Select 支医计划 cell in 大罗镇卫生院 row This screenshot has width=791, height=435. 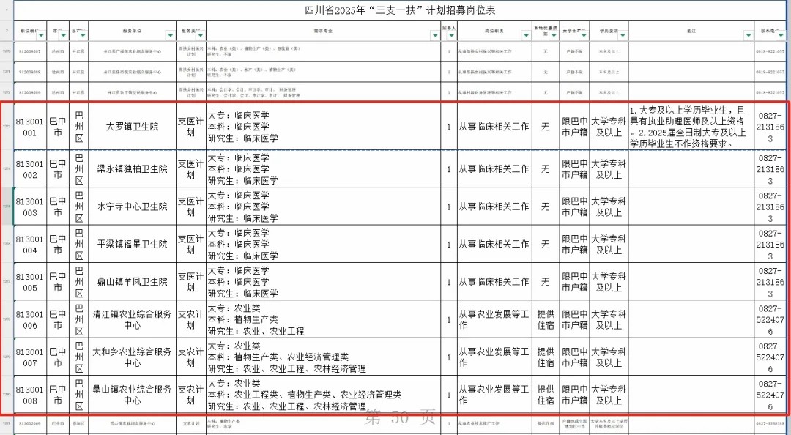(x=190, y=127)
